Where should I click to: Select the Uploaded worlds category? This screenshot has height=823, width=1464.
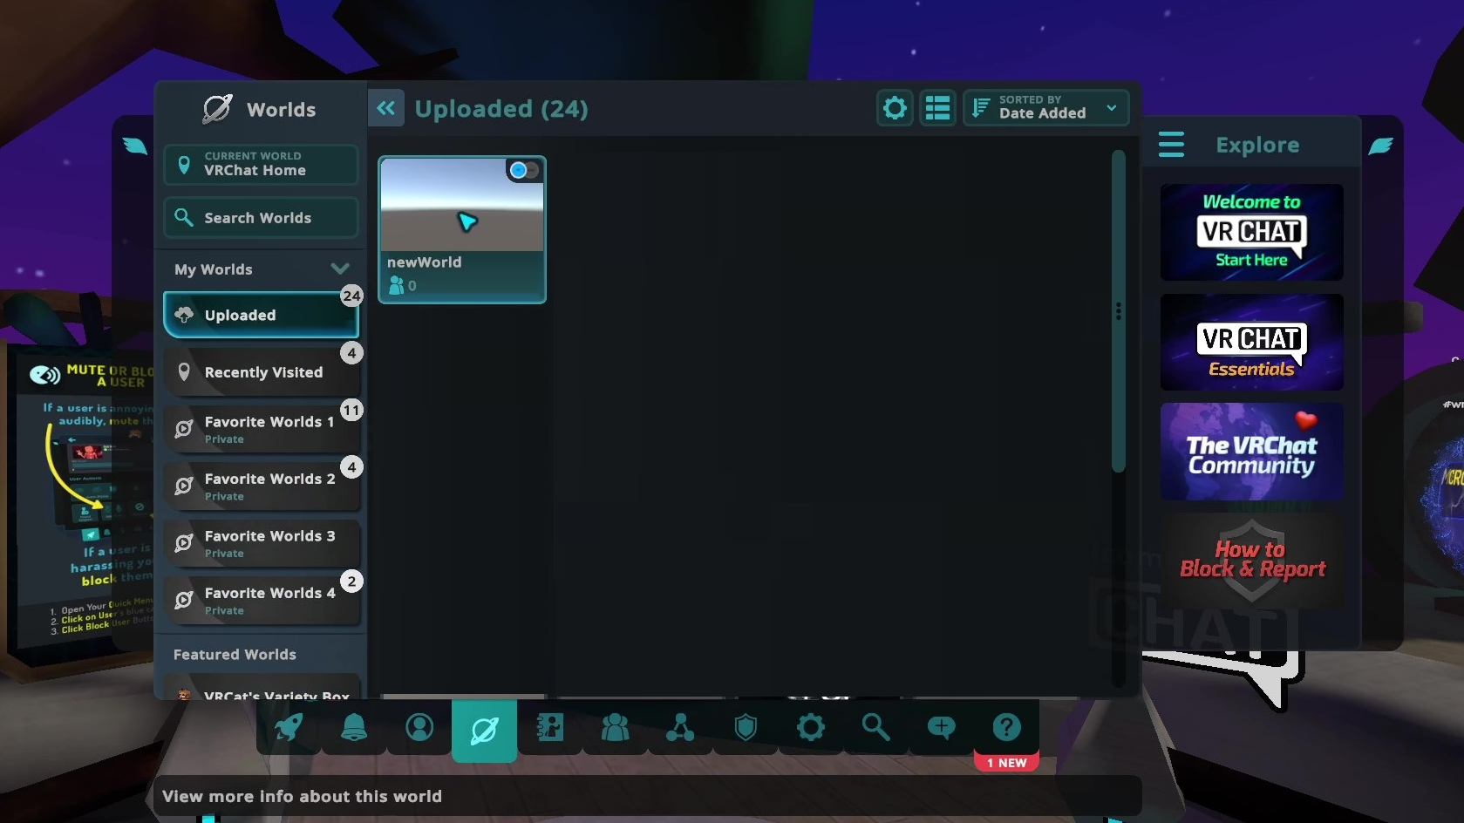coord(261,315)
